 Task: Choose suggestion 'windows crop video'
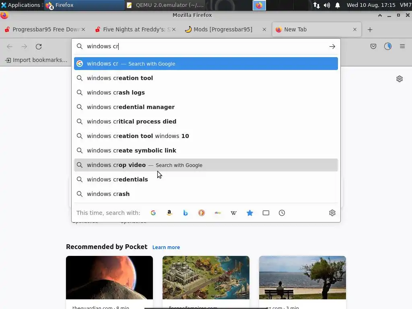click(x=206, y=165)
